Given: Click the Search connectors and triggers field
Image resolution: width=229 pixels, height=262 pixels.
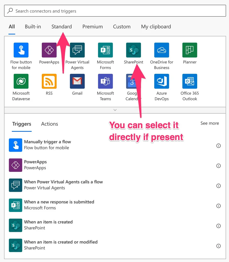Looking at the screenshot, I should coord(115,11).
